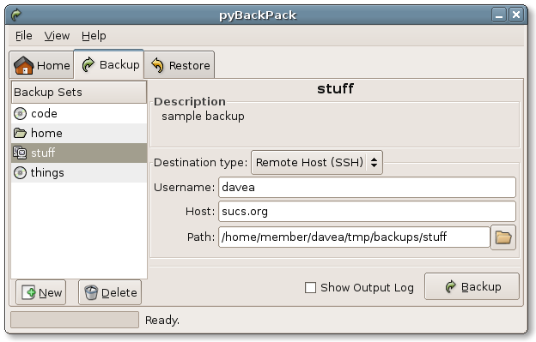Click the 'sample backup' description text
The height and width of the screenshot is (342, 536).
203,117
